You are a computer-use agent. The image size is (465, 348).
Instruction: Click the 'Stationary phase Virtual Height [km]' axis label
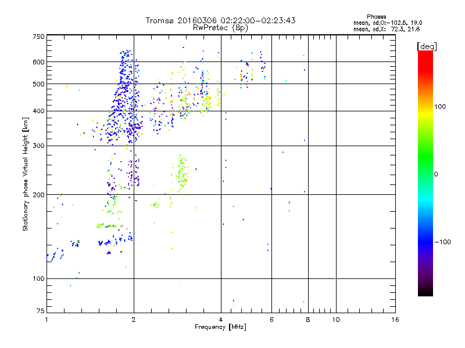pos(26,174)
